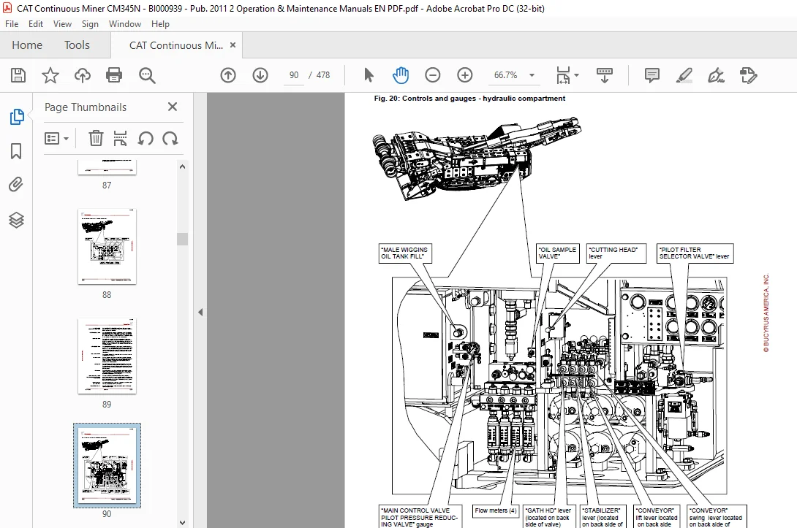Select the page 88 thumbnail
The height and width of the screenshot is (528, 797).
107,246
